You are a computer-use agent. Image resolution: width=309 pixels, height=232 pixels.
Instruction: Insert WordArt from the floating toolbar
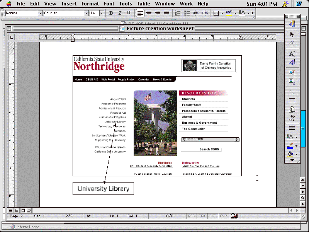pos(292,62)
